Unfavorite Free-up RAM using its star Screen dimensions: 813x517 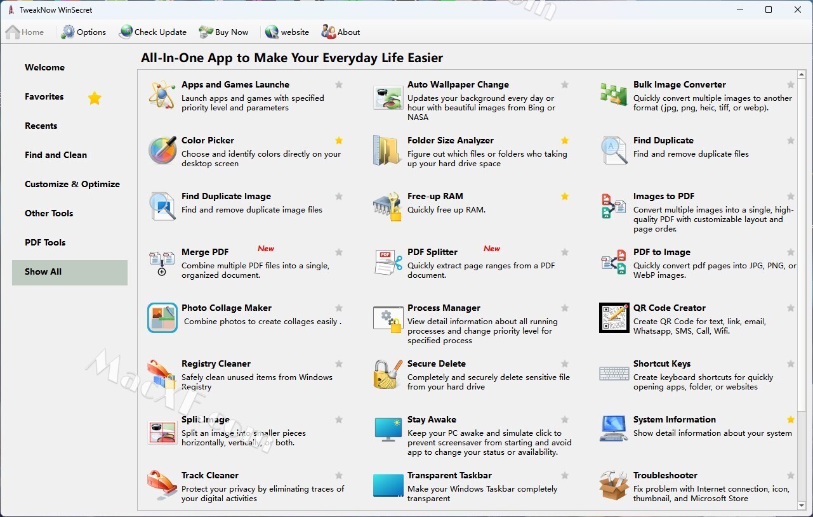click(x=565, y=196)
